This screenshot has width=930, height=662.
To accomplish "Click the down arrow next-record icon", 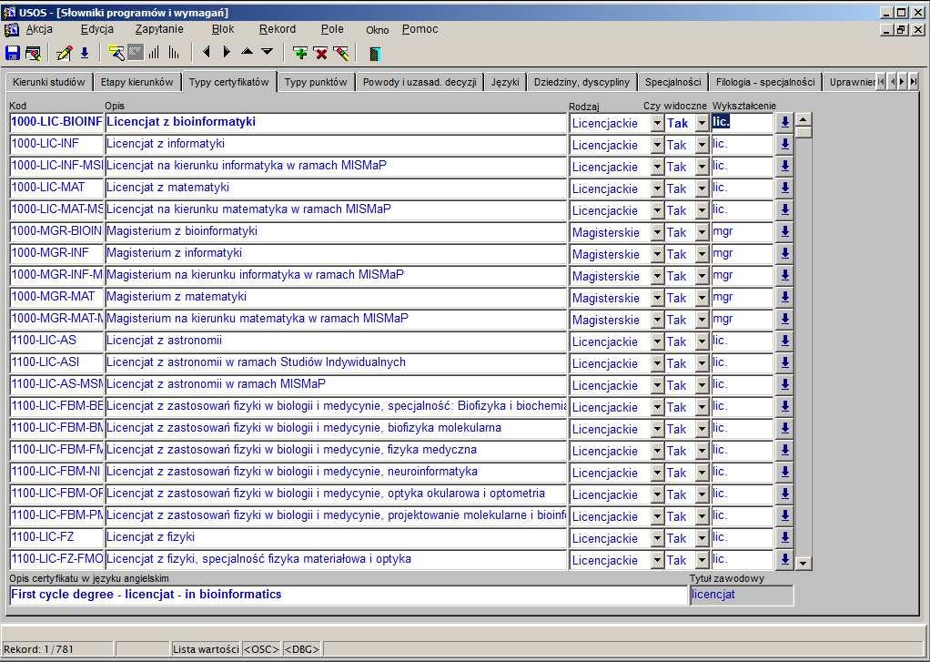I will 267,52.
